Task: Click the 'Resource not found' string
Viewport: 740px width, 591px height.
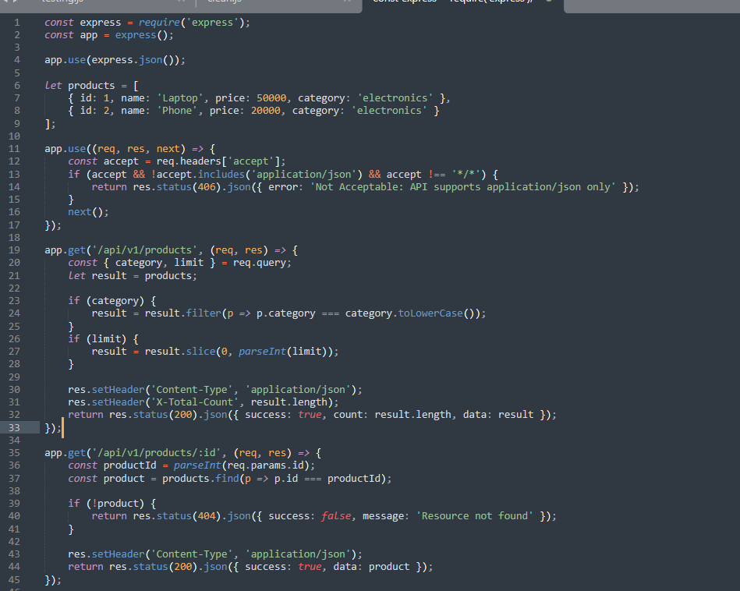Action: click(475, 516)
